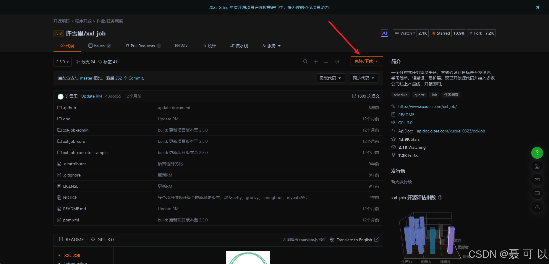
Task: Open 分支 24 branches list
Action: pyautogui.click(x=86, y=62)
